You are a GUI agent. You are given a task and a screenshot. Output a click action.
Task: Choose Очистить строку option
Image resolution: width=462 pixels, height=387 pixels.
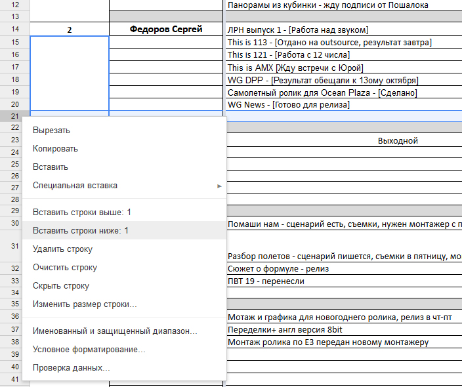click(124, 267)
